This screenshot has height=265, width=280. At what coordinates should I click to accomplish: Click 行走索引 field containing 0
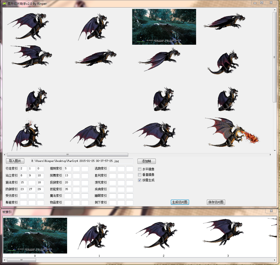(x=41, y=169)
